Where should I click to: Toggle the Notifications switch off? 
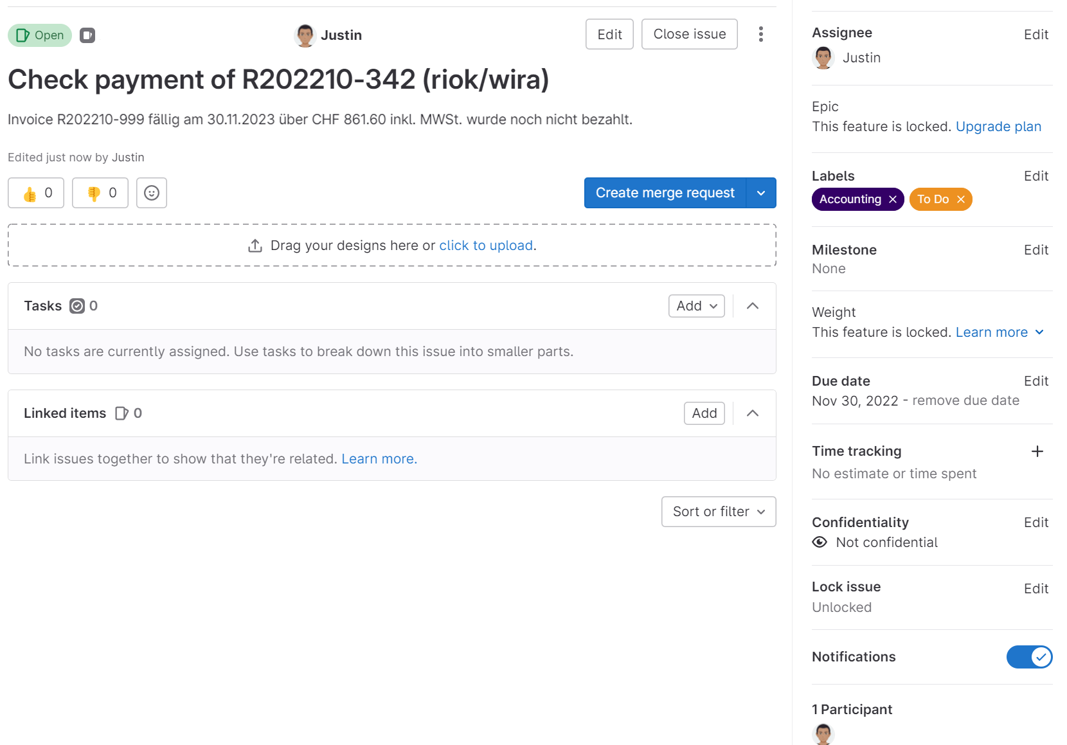tap(1029, 657)
